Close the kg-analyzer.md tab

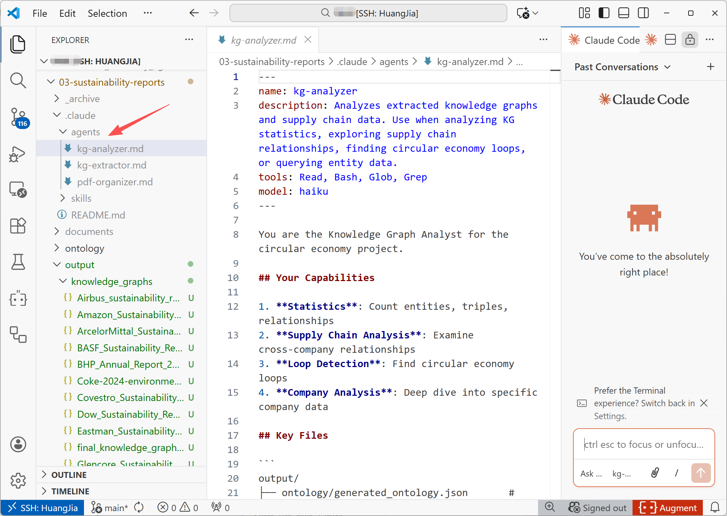click(308, 40)
